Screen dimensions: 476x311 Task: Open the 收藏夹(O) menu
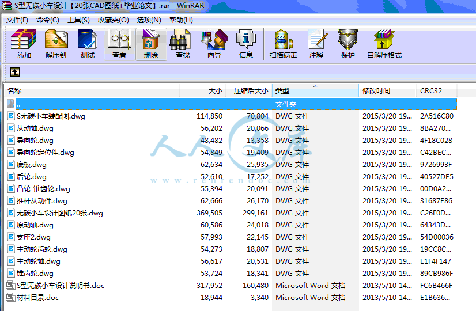pos(113,20)
